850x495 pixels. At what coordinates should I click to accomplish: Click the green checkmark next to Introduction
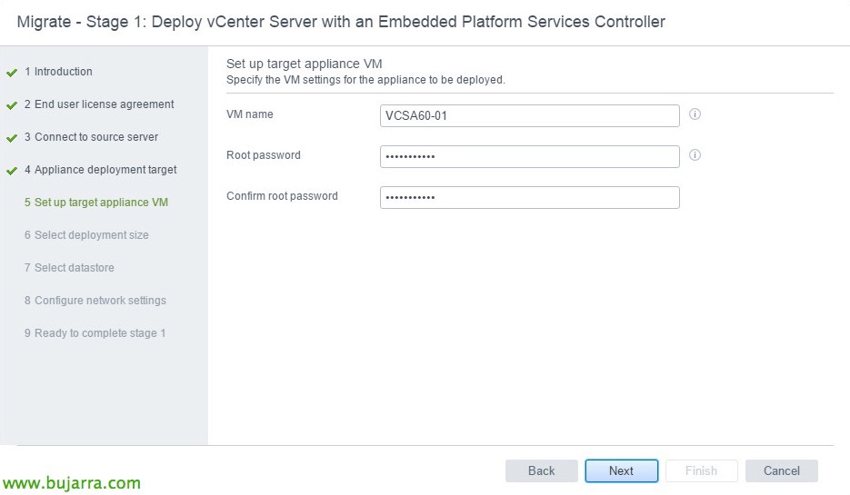pos(12,73)
